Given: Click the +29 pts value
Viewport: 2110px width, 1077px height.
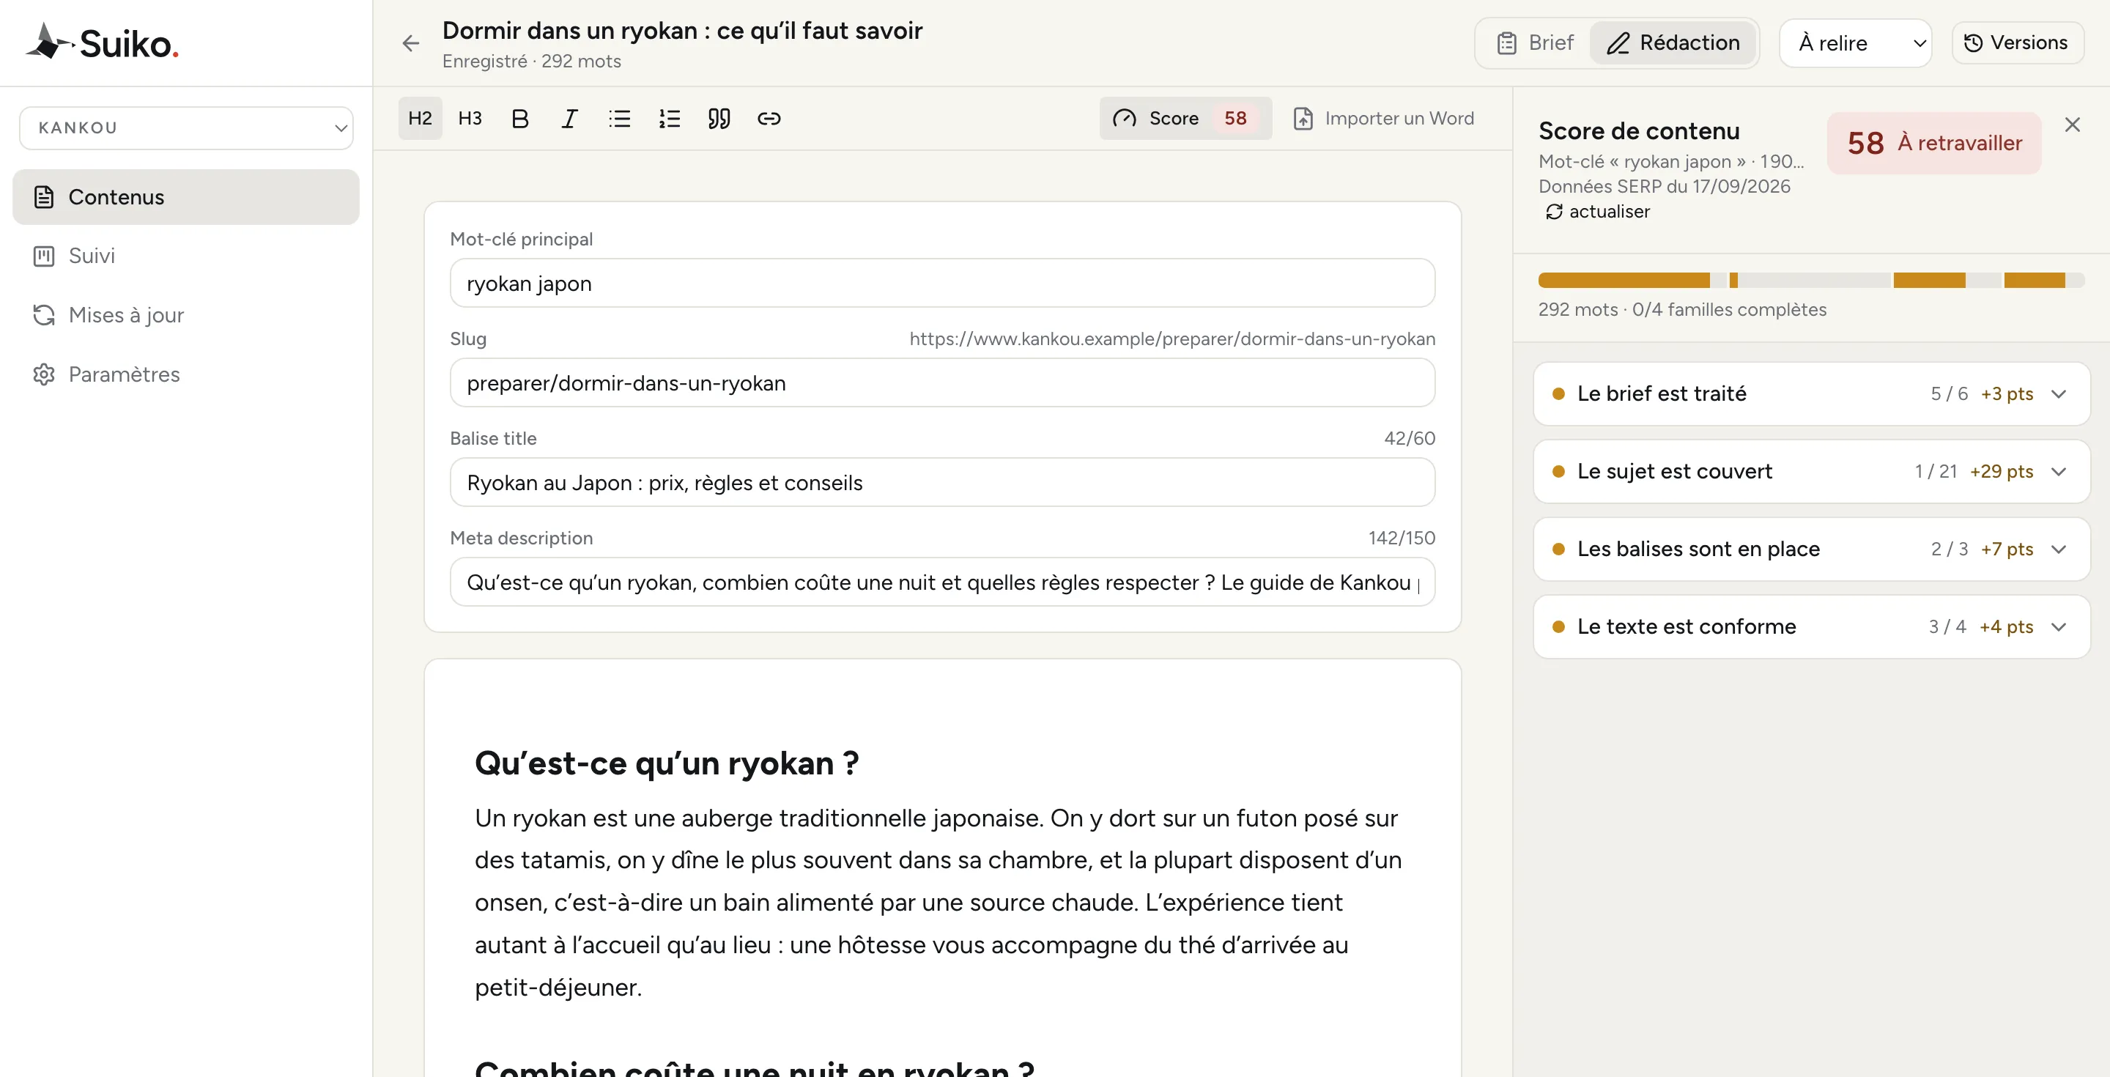Looking at the screenshot, I should pos(2002,471).
